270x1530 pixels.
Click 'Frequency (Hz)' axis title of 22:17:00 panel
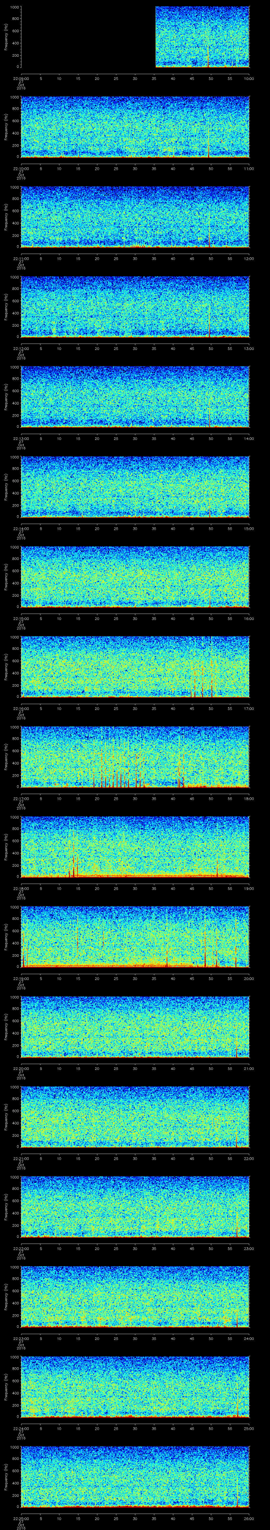(6, 757)
